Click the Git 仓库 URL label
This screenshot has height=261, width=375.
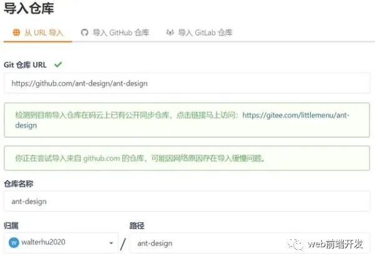tap(25, 65)
